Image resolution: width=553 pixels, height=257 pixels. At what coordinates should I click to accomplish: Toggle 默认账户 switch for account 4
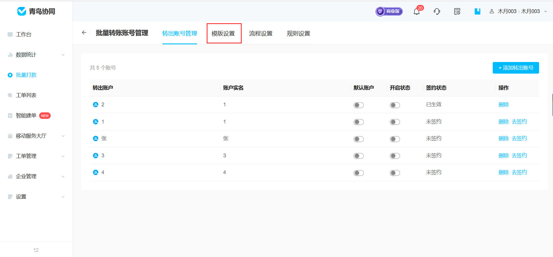click(359, 173)
